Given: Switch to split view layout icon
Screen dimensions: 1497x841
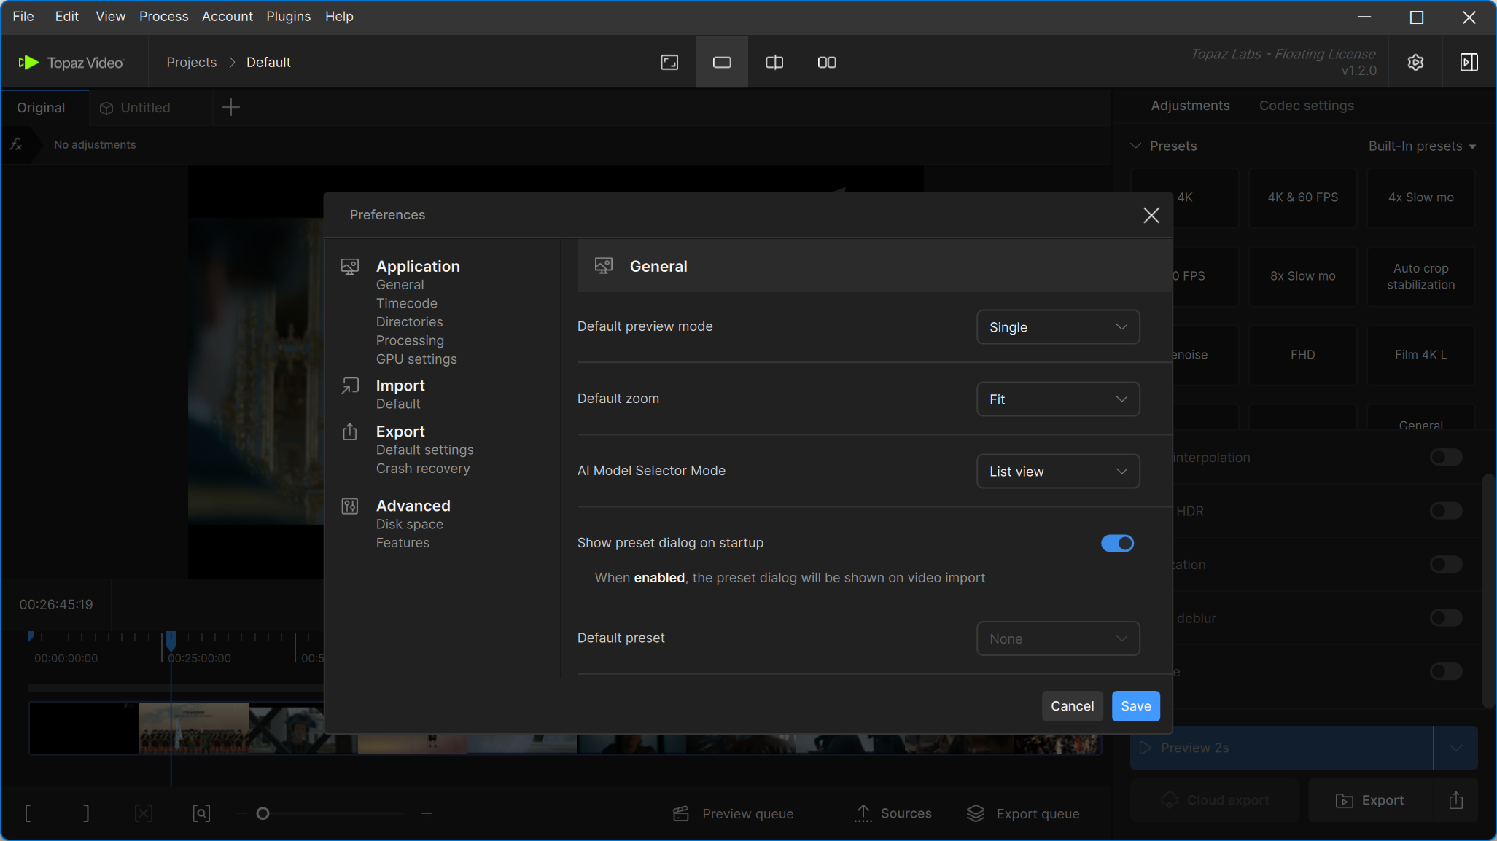Looking at the screenshot, I should coord(774,63).
